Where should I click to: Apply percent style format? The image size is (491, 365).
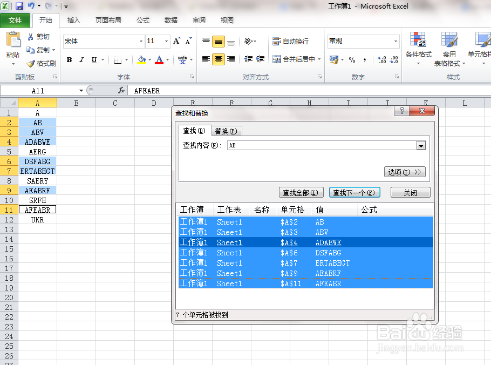coord(352,59)
